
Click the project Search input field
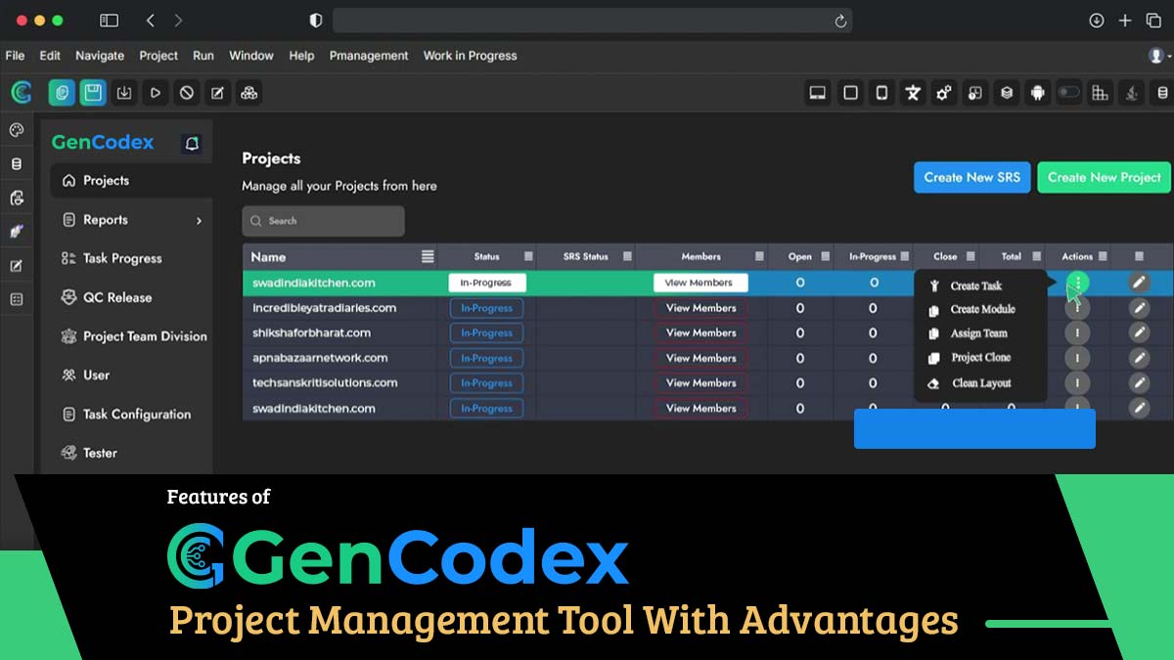[x=324, y=221]
